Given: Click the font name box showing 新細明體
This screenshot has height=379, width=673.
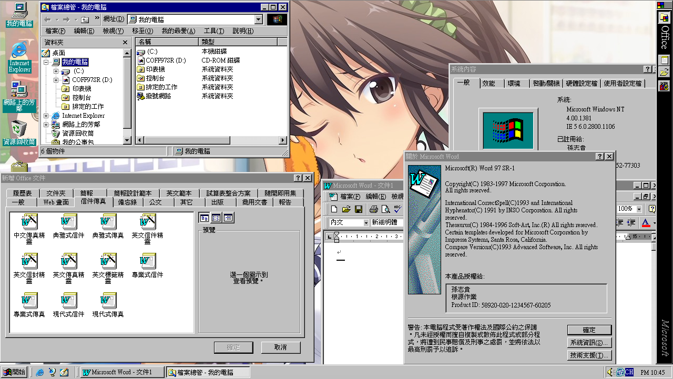Looking at the screenshot, I should [x=387, y=223].
